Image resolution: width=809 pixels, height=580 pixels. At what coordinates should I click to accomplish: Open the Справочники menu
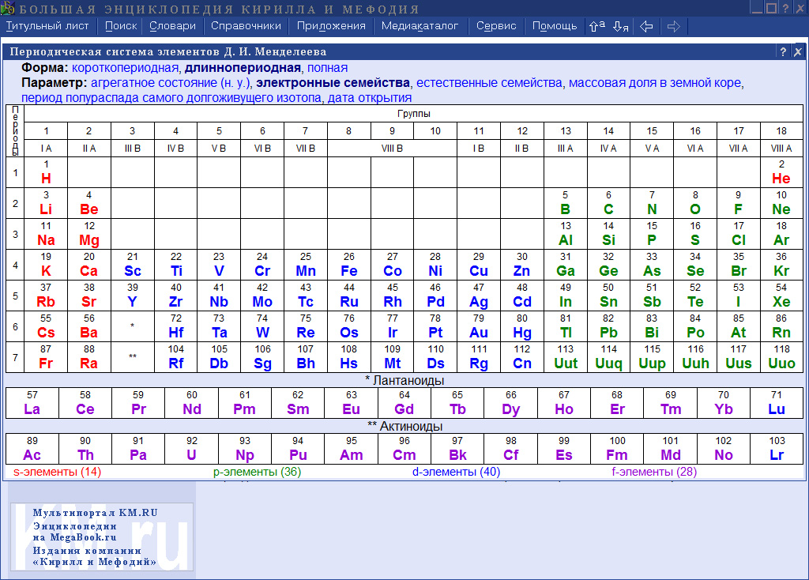[246, 25]
